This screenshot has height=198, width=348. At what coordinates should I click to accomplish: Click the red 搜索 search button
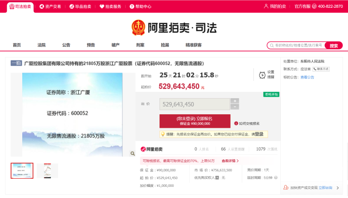click(x=333, y=46)
